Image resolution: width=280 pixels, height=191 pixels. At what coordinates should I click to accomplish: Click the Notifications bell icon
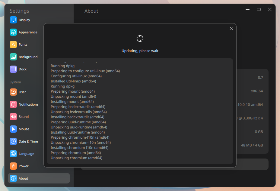point(13,104)
